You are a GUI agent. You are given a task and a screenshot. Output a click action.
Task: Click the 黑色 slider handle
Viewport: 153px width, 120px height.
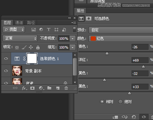tap(129, 93)
